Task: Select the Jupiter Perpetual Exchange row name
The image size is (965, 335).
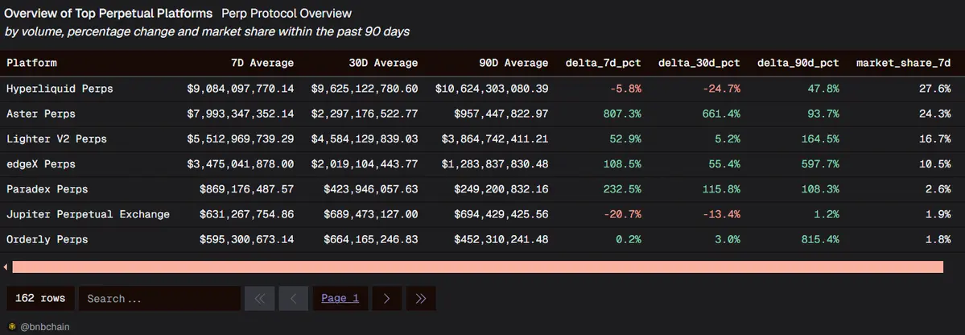Action: click(88, 214)
